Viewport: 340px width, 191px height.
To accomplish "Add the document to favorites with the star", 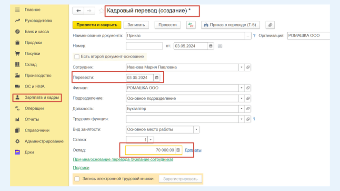I will [x=101, y=10].
